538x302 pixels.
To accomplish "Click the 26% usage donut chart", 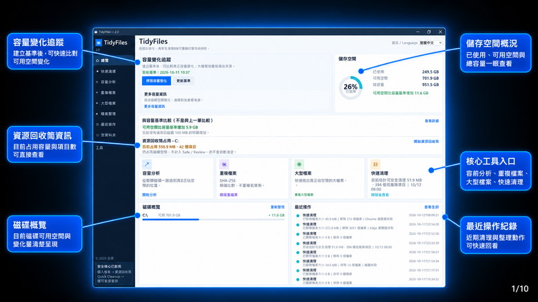I will 350,88.
